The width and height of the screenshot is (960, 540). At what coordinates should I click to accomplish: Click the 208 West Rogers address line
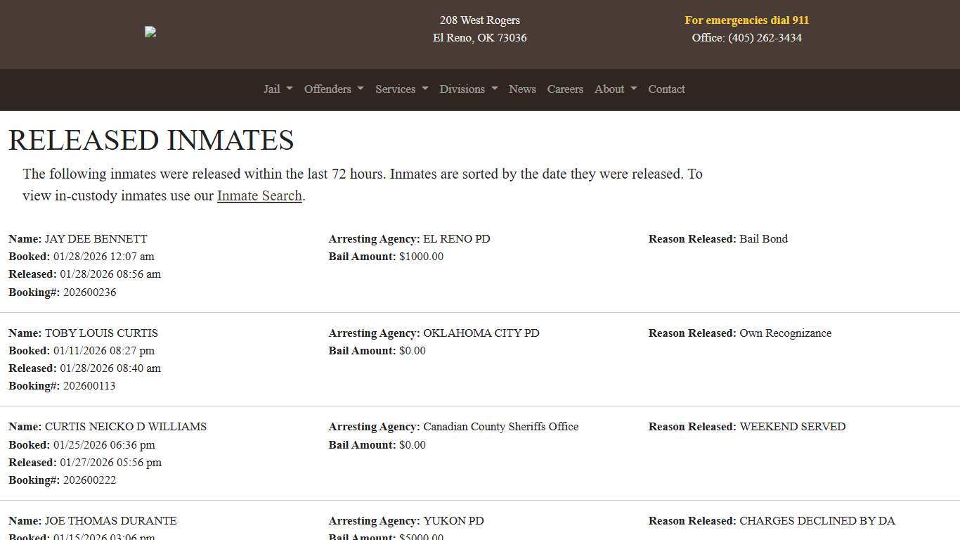(x=479, y=20)
